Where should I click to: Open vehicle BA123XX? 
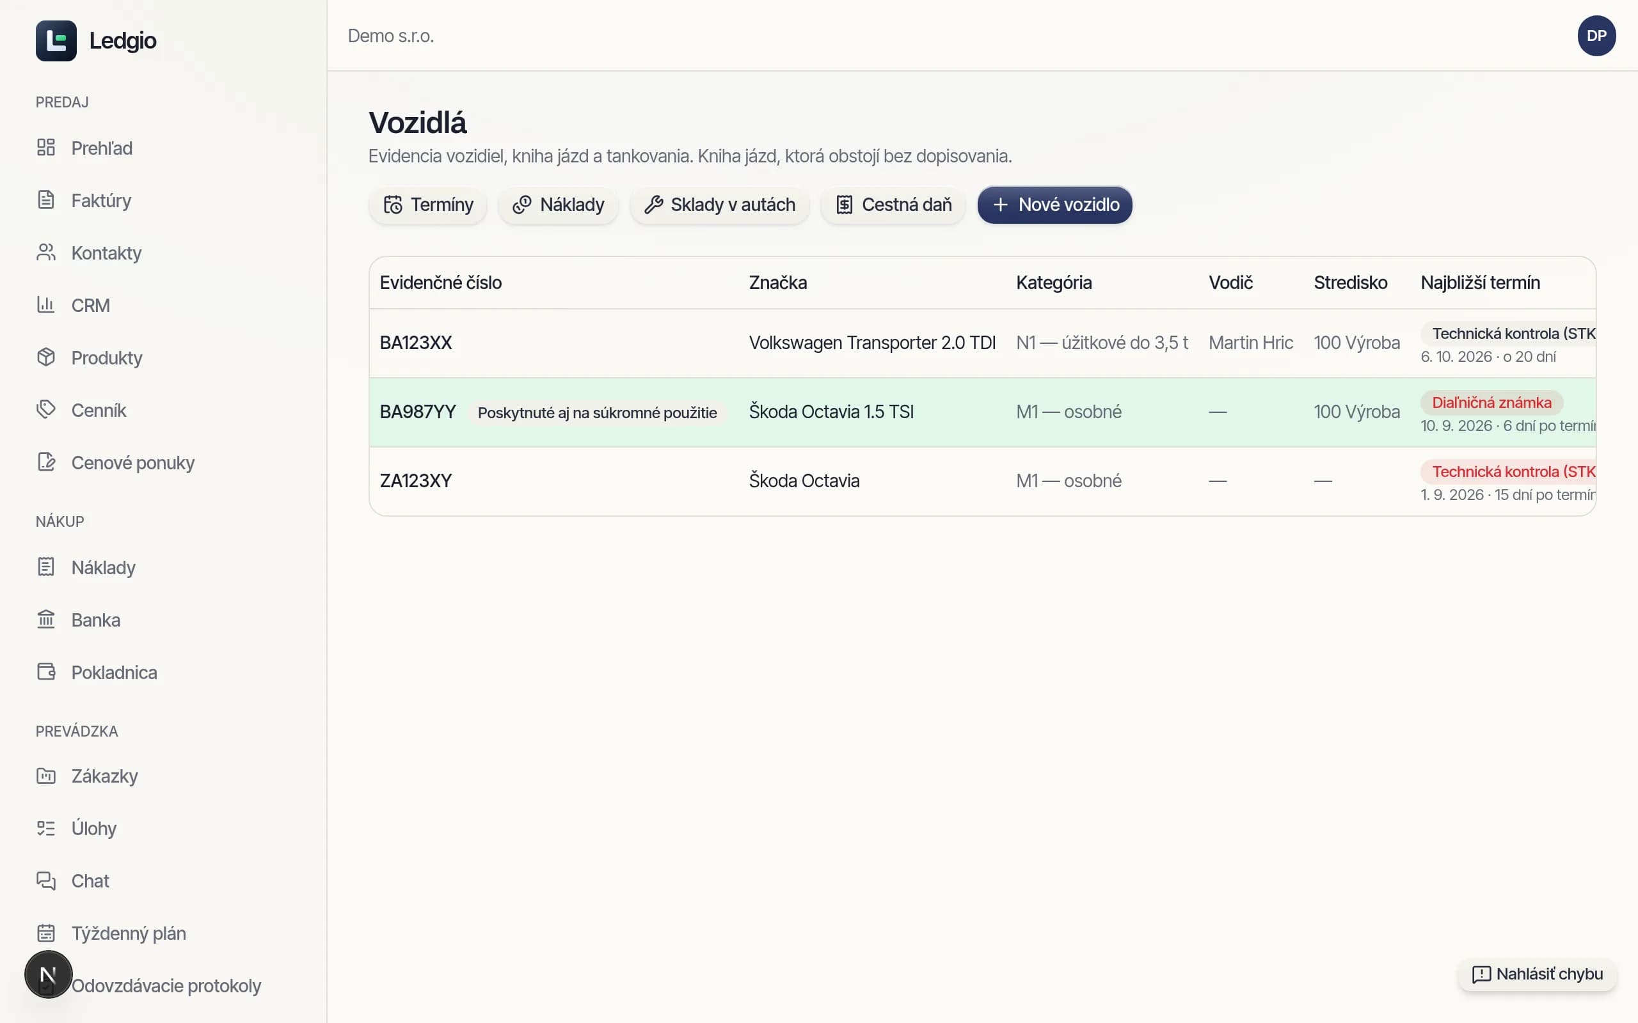[416, 343]
